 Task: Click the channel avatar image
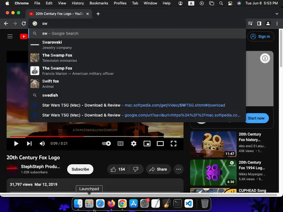12,169
